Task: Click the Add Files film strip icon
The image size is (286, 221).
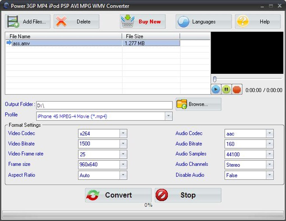Action: coord(13,22)
